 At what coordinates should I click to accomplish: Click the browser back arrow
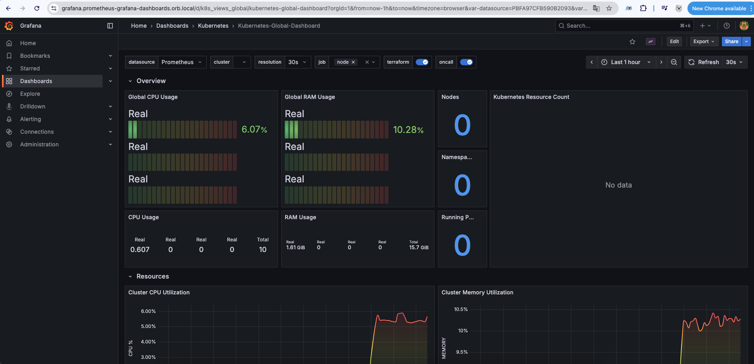(x=8, y=8)
